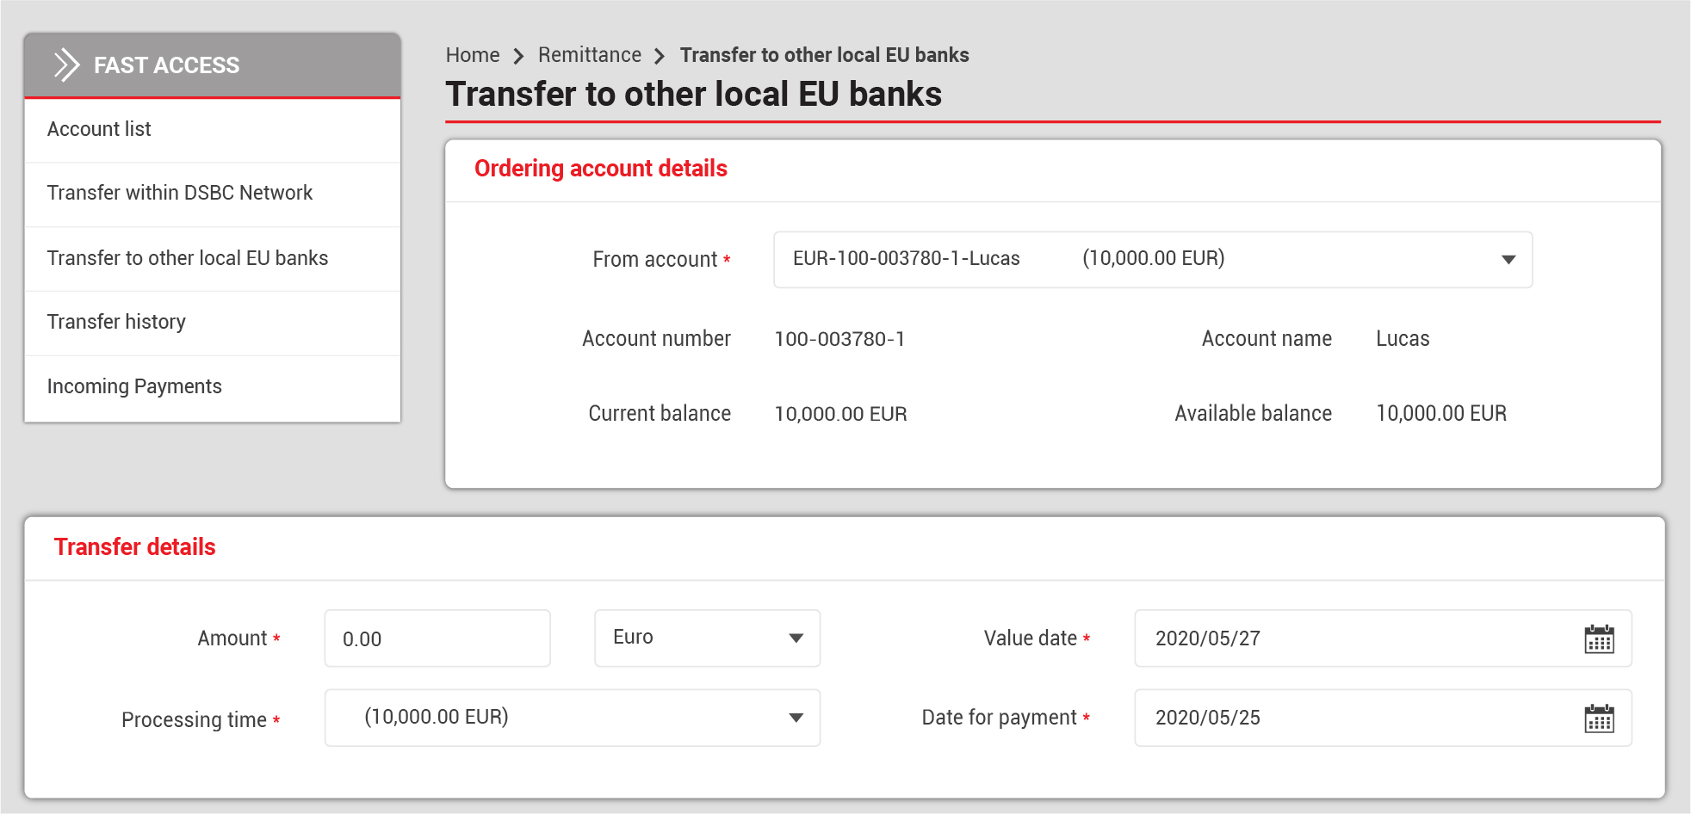Click the Value date text field
The width and height of the screenshot is (1691, 814).
click(x=1352, y=638)
